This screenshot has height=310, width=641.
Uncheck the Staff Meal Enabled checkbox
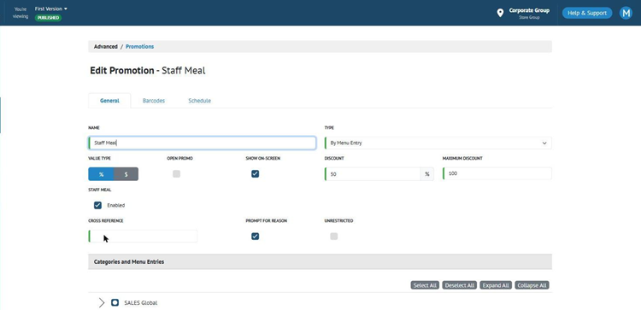tap(97, 205)
